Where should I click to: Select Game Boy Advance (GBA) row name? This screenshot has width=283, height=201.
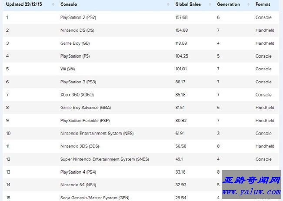coord(86,108)
